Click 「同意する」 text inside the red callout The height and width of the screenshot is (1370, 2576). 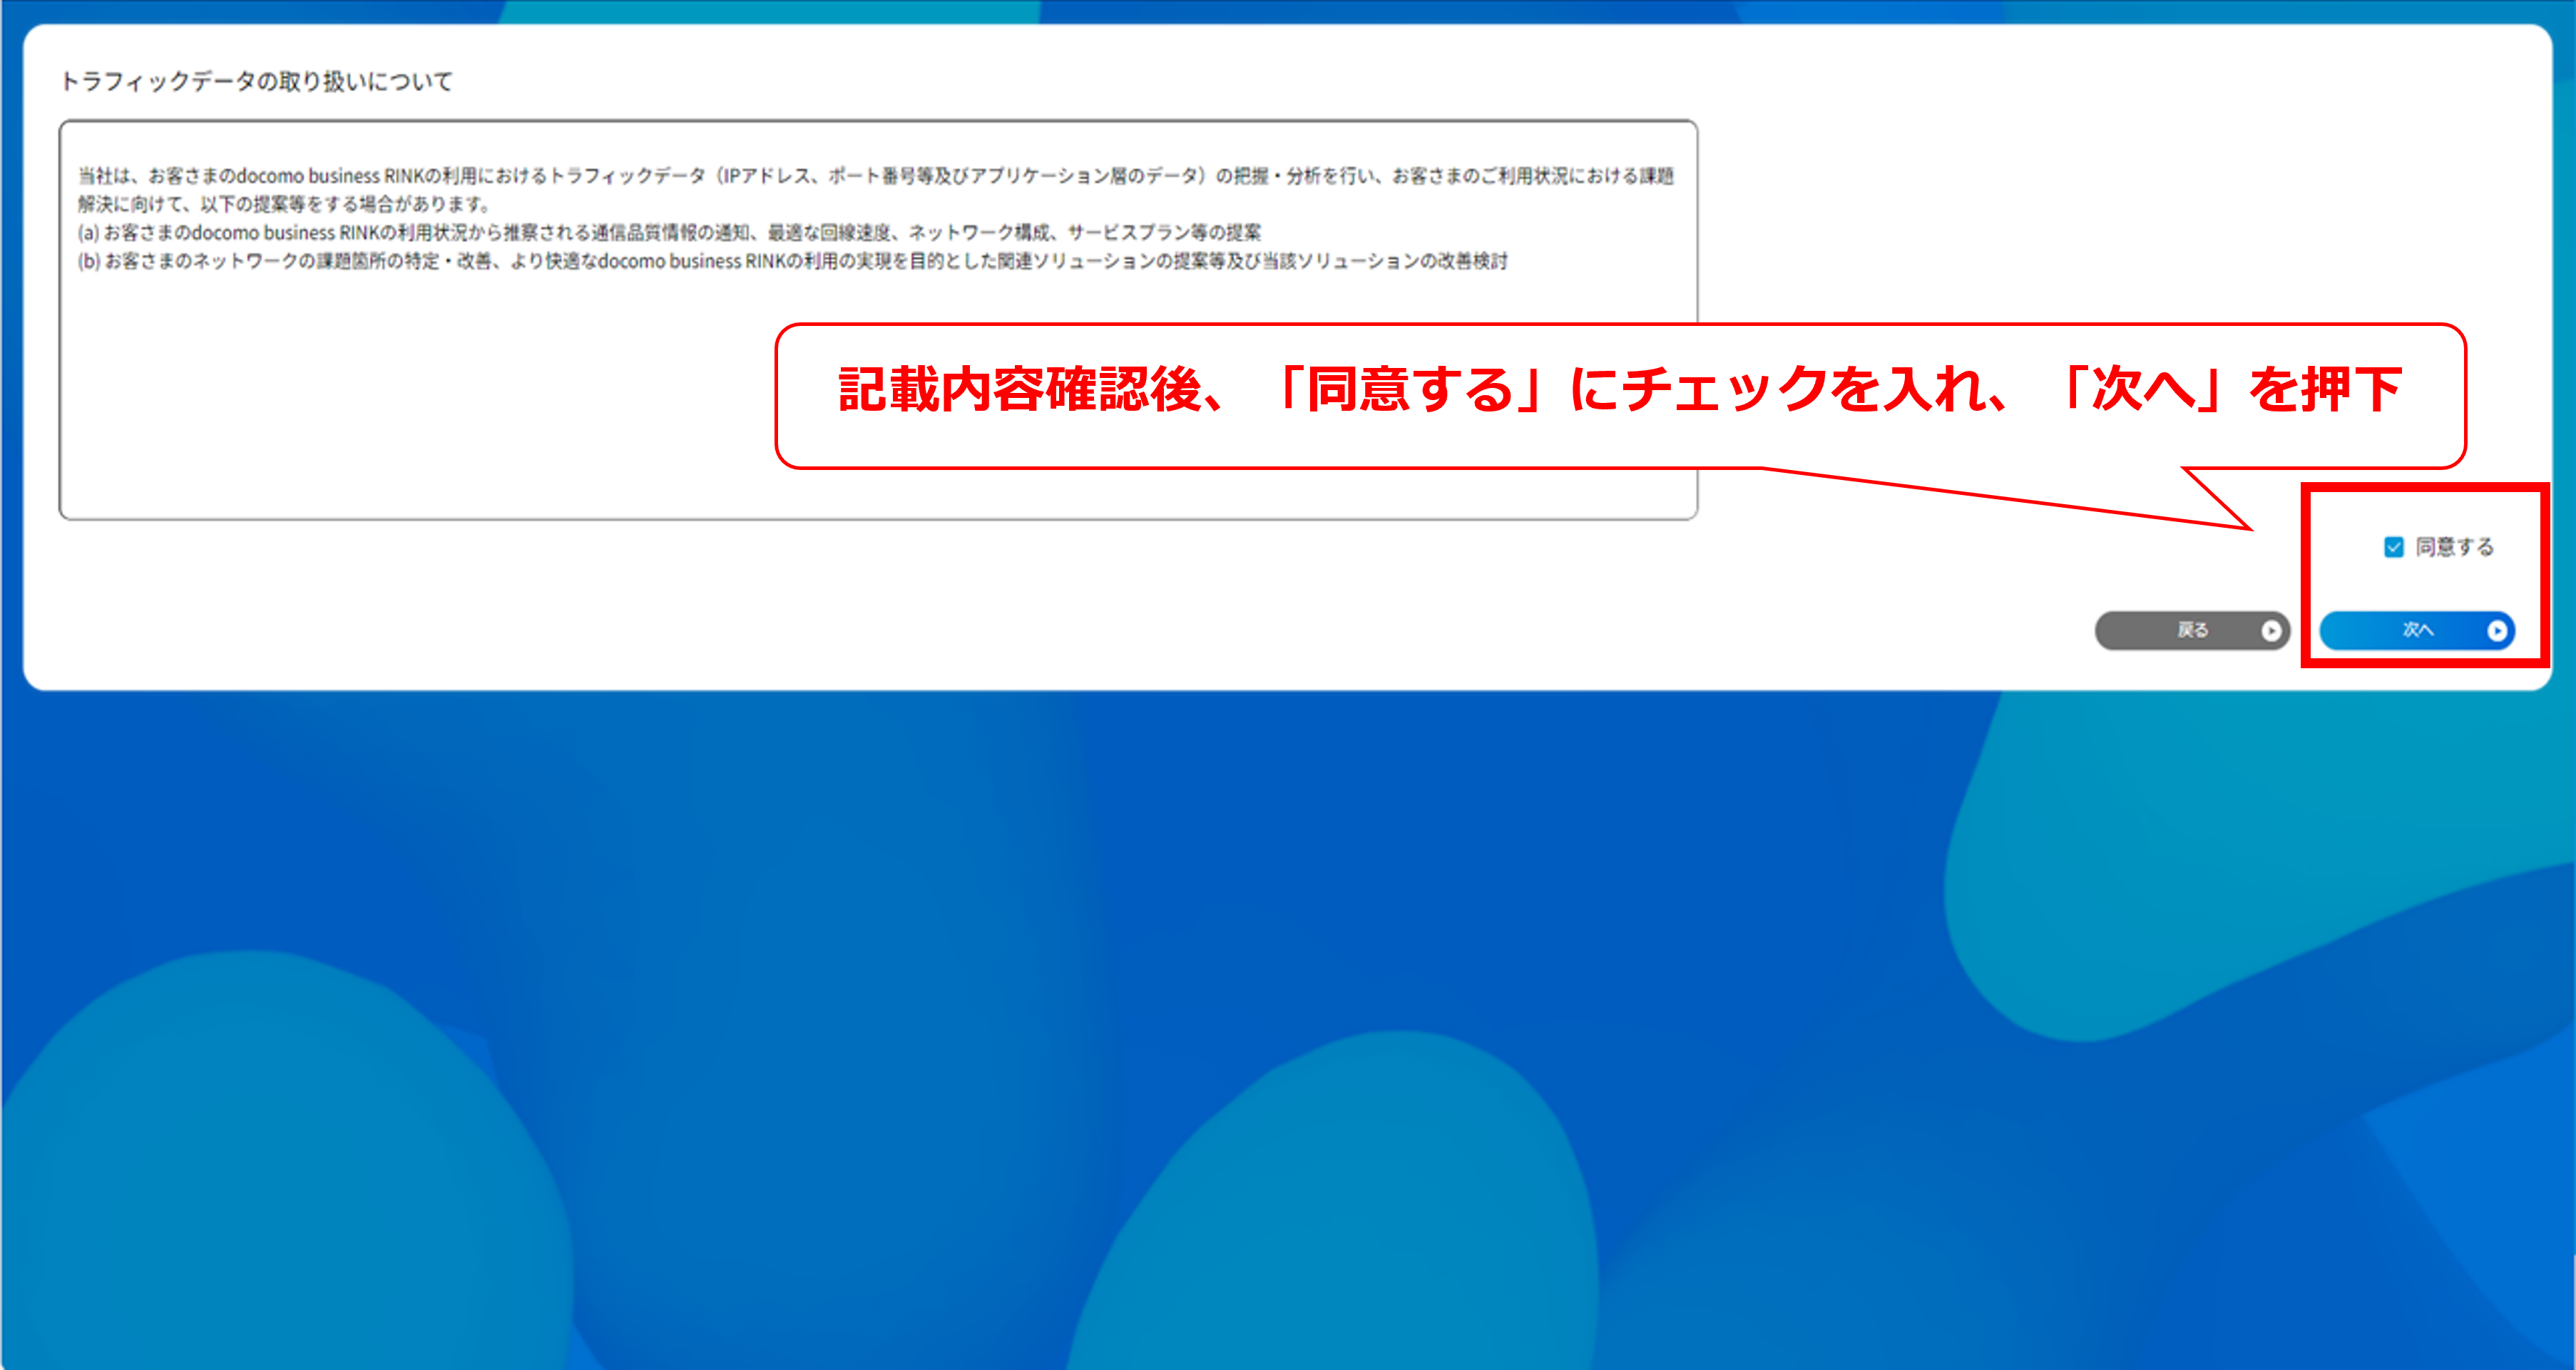click(x=1410, y=390)
